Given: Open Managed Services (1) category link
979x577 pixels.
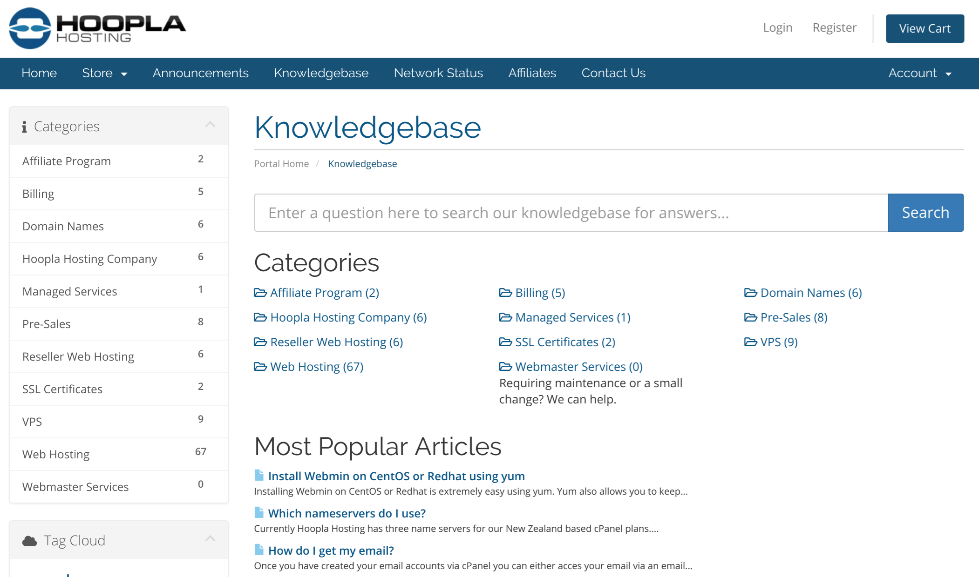Looking at the screenshot, I should (573, 317).
